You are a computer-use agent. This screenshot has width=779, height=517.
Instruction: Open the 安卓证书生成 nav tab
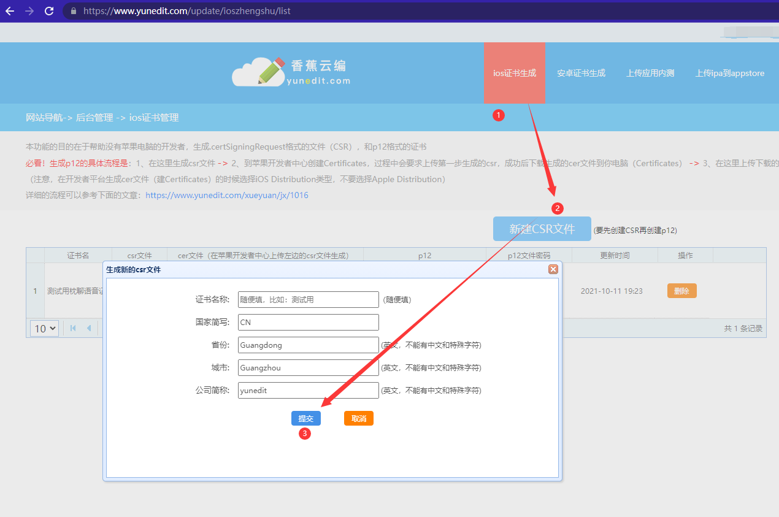pyautogui.click(x=581, y=73)
